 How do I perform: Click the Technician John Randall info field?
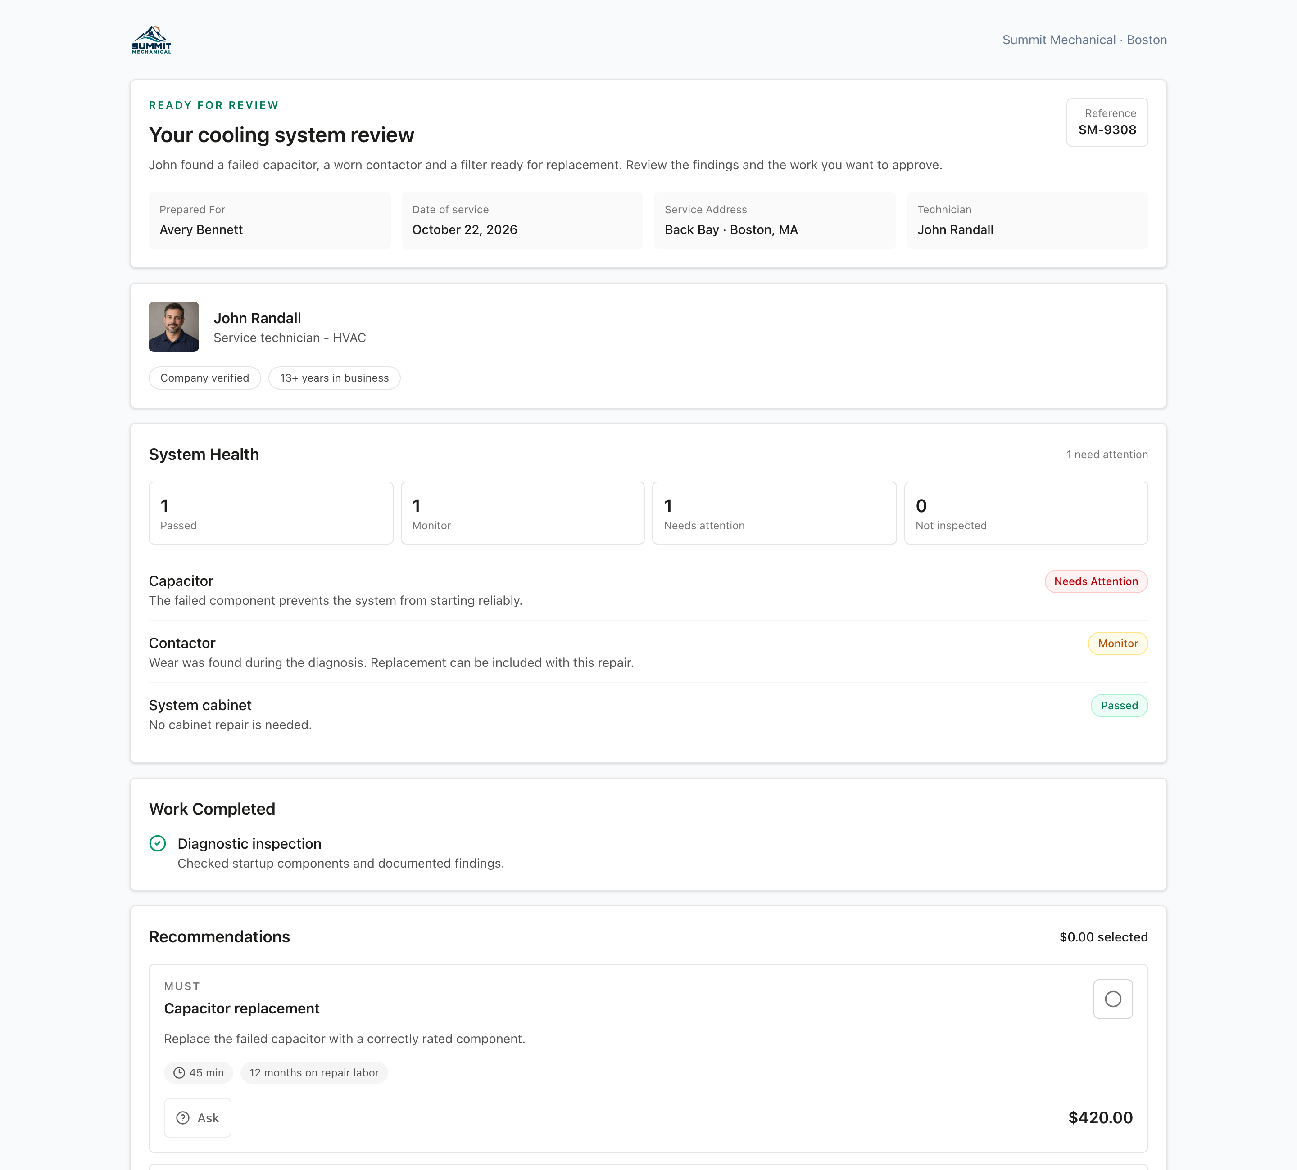point(1027,220)
